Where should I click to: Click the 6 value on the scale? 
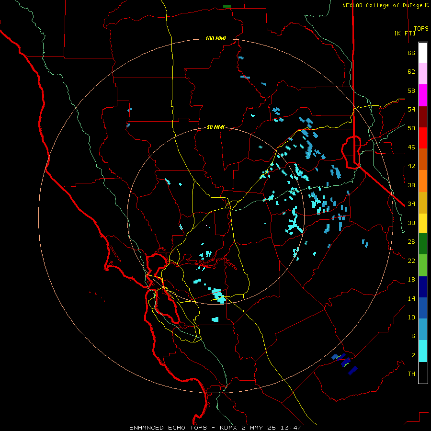(x=413, y=336)
